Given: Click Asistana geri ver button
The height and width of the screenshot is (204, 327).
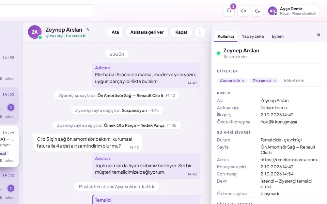Looking at the screenshot, I should (x=147, y=32).
